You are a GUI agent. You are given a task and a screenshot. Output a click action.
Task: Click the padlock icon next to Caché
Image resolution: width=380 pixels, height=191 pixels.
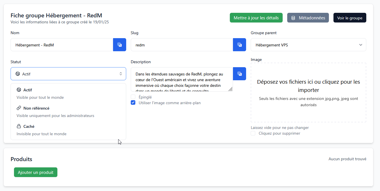(19, 126)
